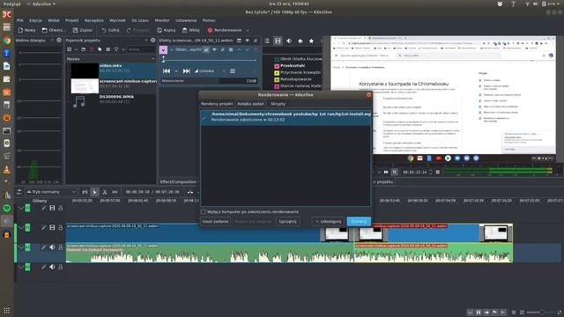Open the Udostępnij dropdown button

[328, 221]
